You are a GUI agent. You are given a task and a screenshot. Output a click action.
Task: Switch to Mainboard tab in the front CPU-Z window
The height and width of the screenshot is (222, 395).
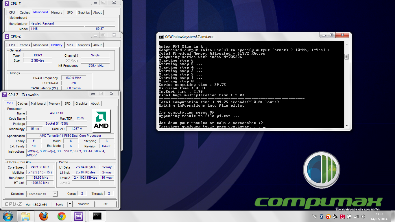38,103
